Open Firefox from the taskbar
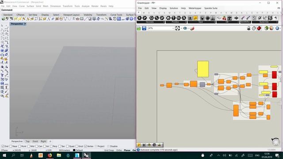This screenshot has height=159, width=283. (x=50, y=155)
